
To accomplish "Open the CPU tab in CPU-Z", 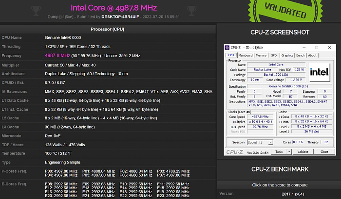I will click(231, 55).
